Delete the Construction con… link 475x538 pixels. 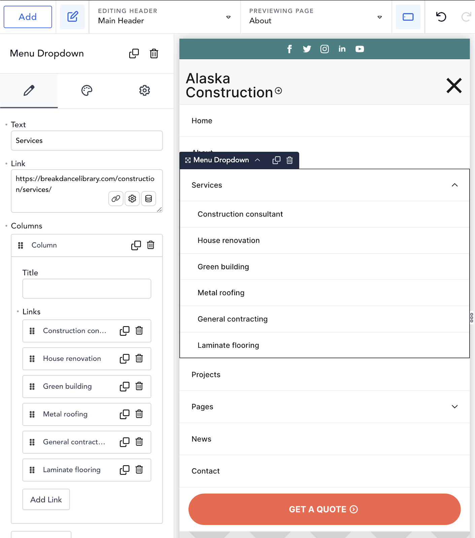point(139,331)
